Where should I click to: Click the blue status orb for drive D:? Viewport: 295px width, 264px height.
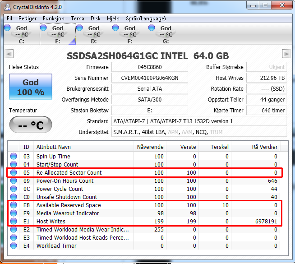[79, 28]
